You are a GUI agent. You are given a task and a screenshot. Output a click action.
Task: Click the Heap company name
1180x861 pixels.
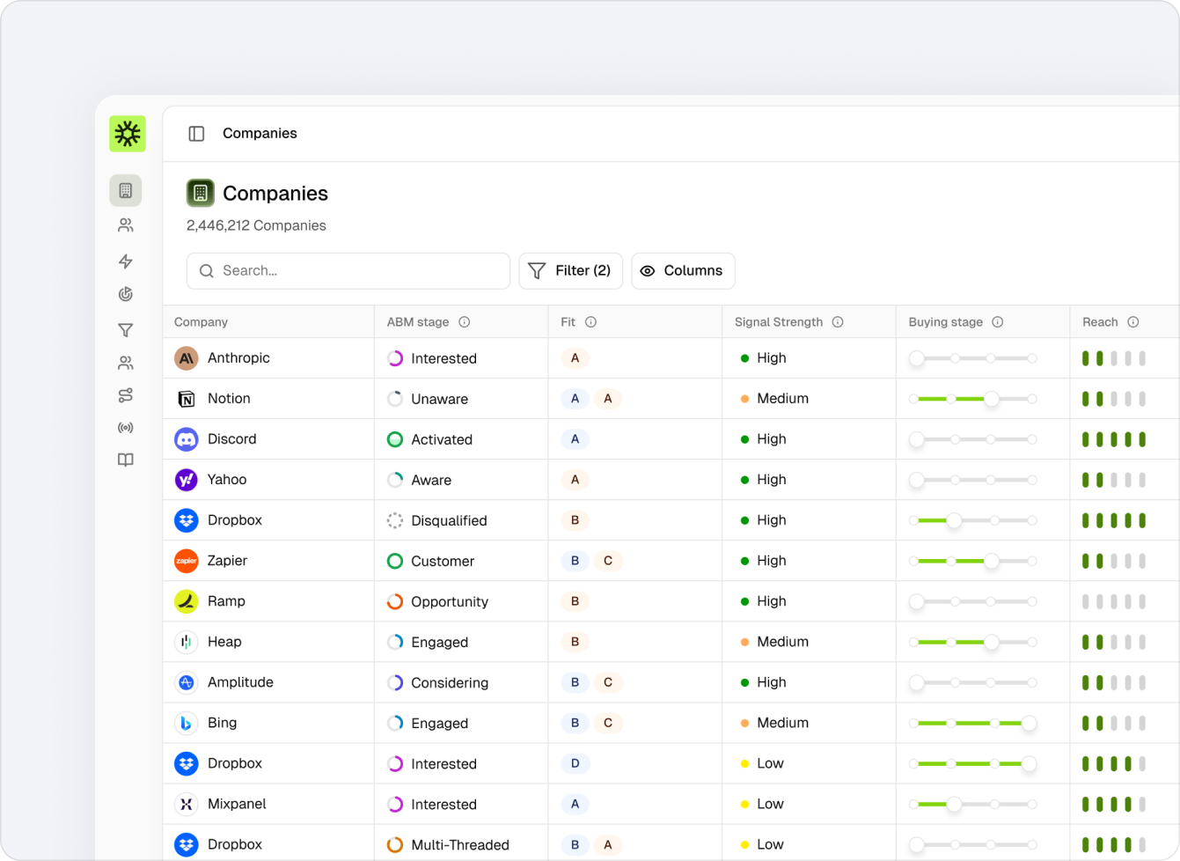point(224,642)
